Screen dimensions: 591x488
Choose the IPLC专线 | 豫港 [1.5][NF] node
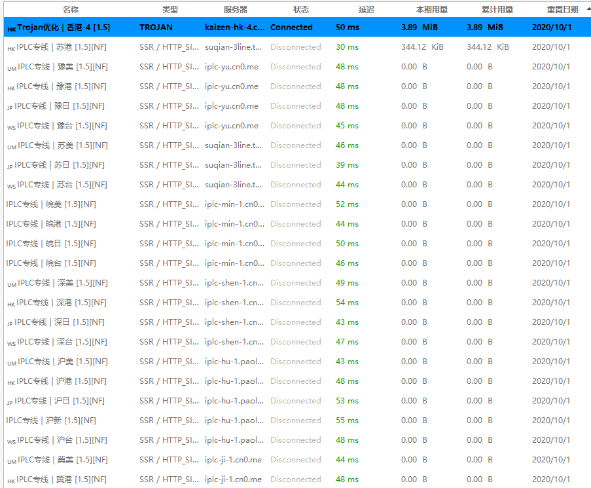(297, 86)
